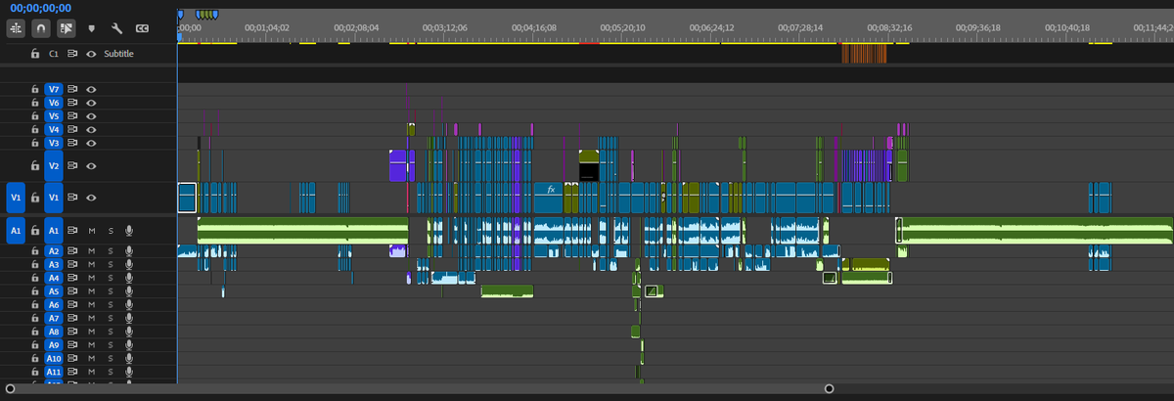
Task: Mute audio track A10
Action: point(91,359)
